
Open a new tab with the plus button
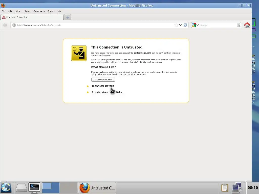68,17
